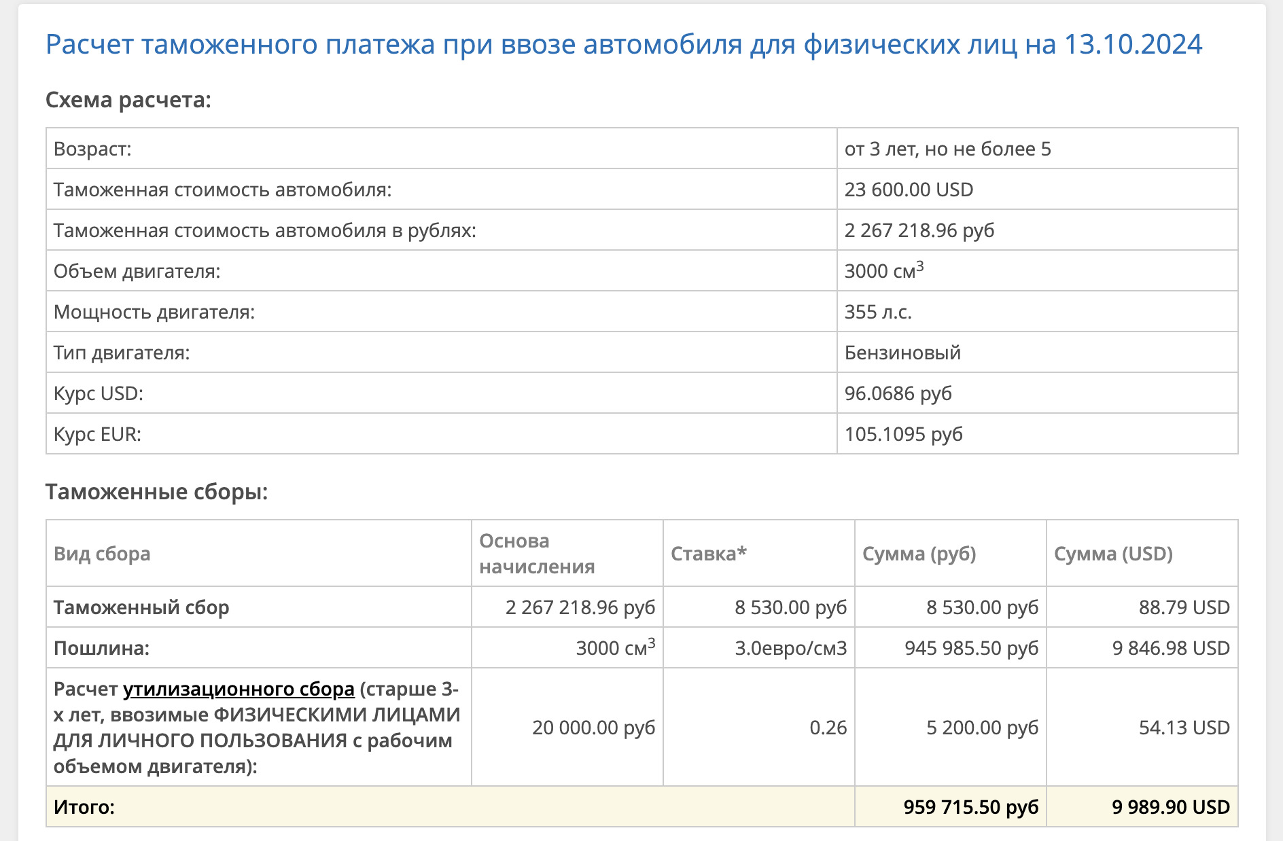Click the customs value 23 600.00 USD cell

pos(1037,190)
